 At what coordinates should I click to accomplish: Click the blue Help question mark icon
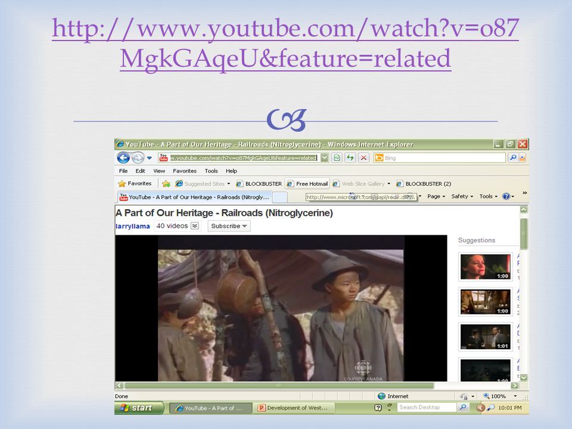click(508, 196)
